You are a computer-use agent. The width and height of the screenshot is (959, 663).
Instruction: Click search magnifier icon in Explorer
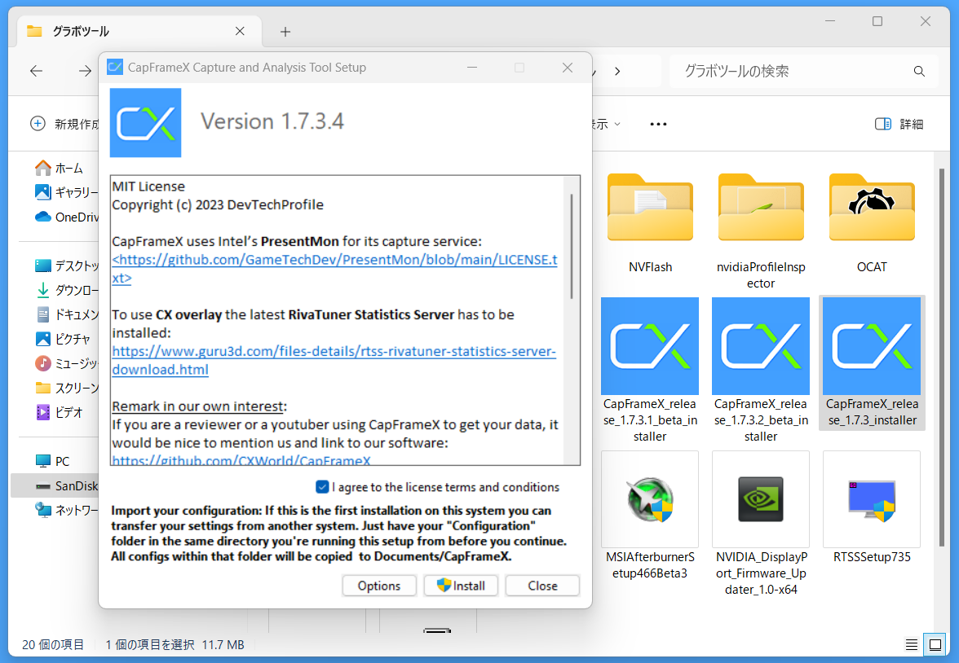(x=918, y=72)
